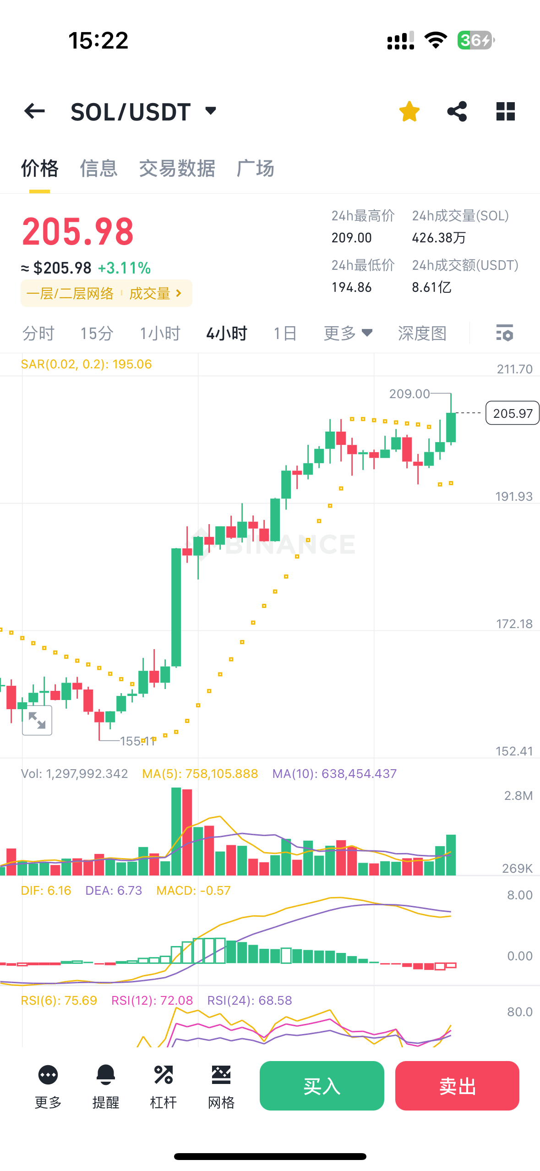The height and width of the screenshot is (1171, 540).
Task: Tap the green 买入 button
Action: pyautogui.click(x=322, y=1085)
